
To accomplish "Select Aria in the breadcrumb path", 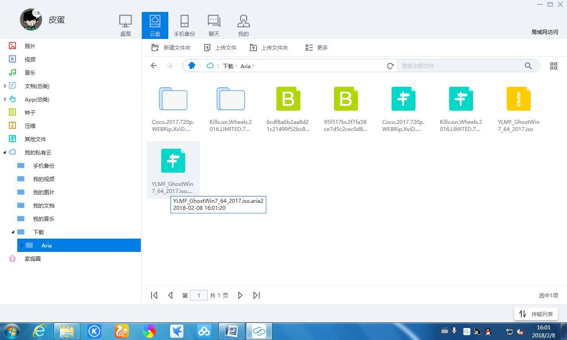I will point(245,66).
